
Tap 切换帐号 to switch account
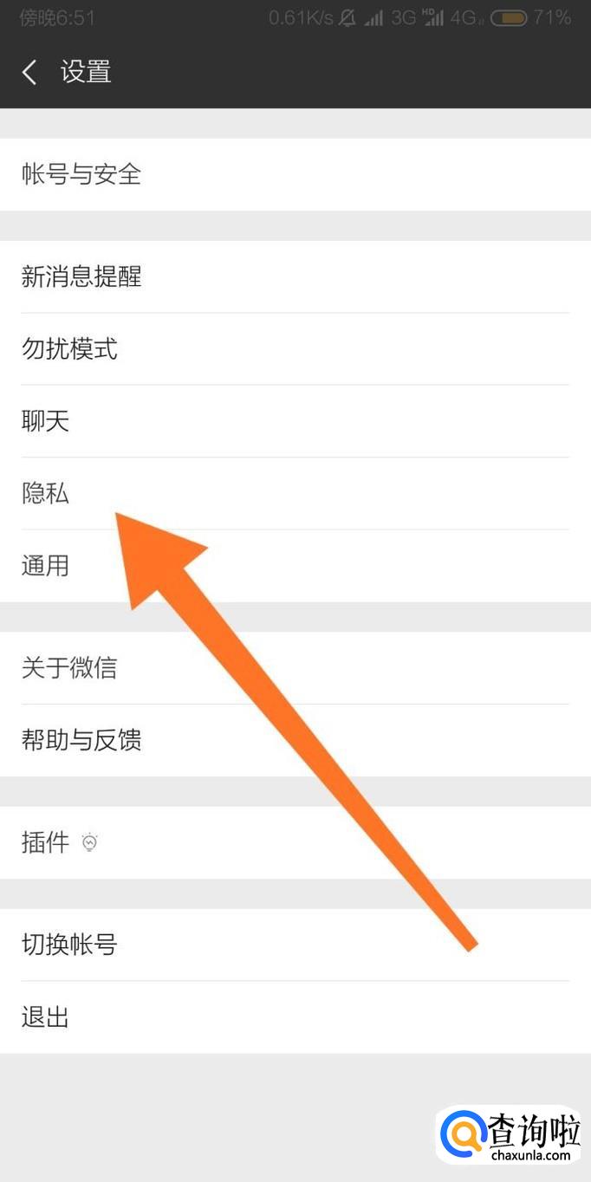pyautogui.click(x=295, y=945)
